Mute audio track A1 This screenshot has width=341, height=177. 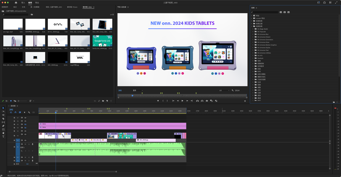pyautogui.click(x=25, y=144)
